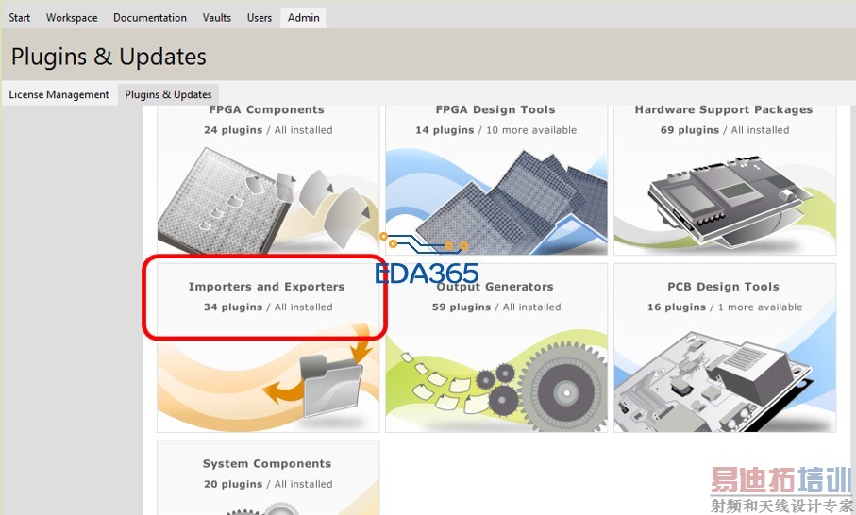Switch to License Management sub-tab
856x515 pixels.
click(x=59, y=94)
